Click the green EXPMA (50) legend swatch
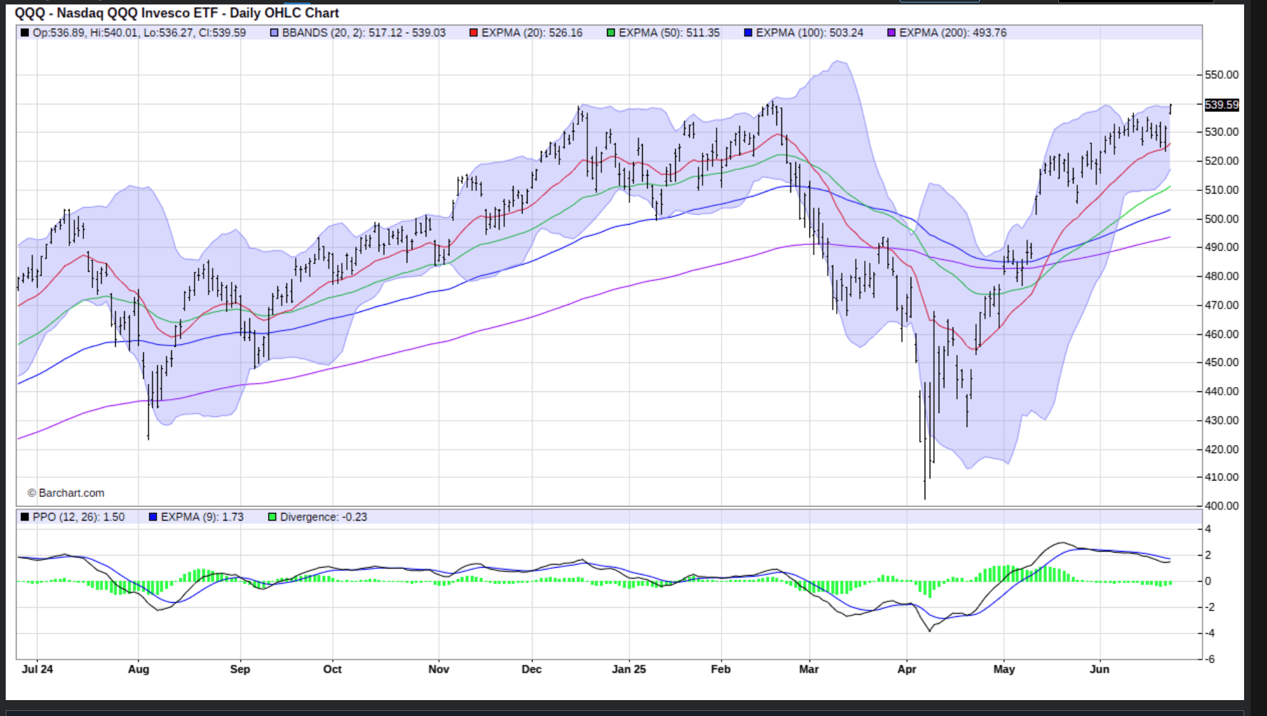 611,32
